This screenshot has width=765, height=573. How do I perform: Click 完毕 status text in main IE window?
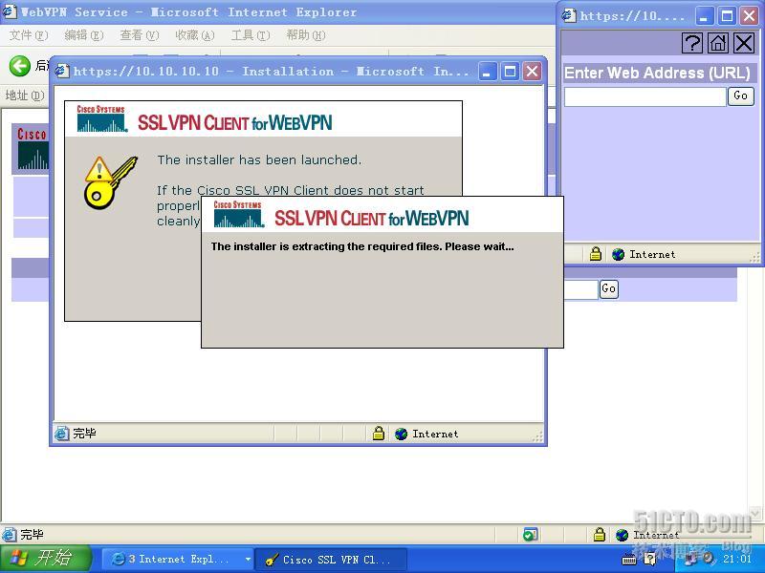32,535
